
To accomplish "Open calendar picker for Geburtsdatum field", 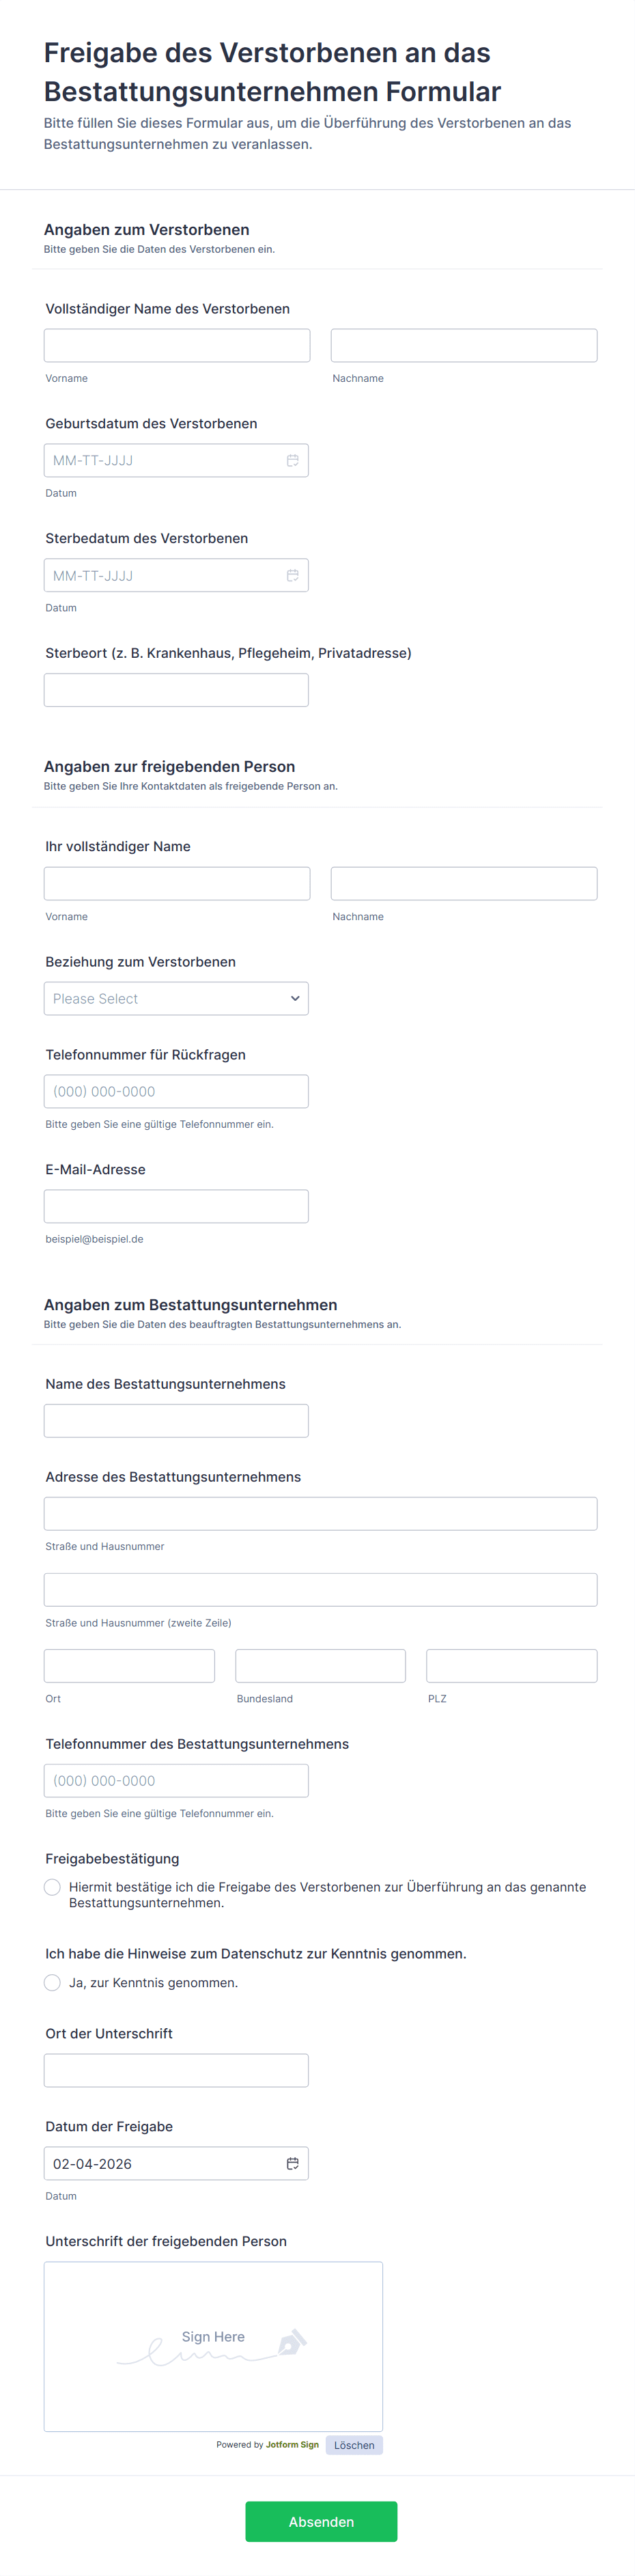I will click(x=292, y=460).
